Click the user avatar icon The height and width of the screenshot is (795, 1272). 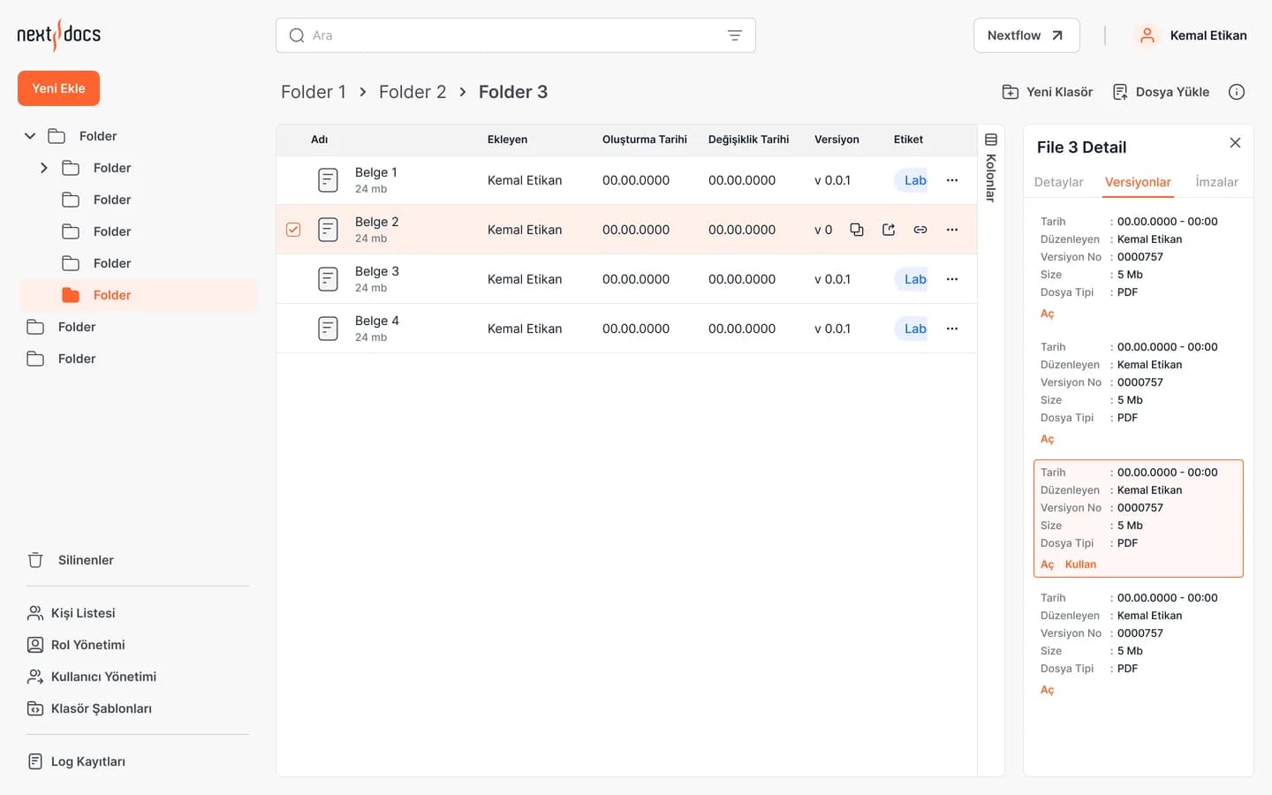pyautogui.click(x=1147, y=35)
